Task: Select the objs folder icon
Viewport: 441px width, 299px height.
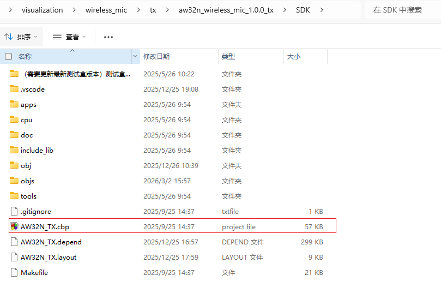Action: (x=14, y=180)
